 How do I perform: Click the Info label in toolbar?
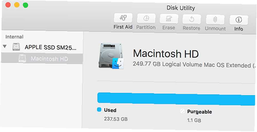click(x=238, y=29)
